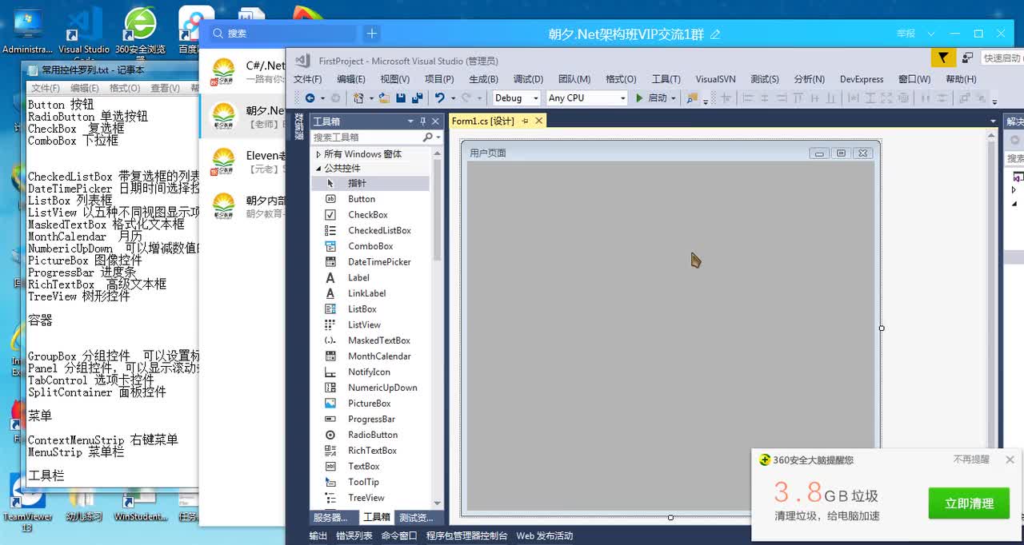This screenshot has width=1024, height=545.
Task: Expand the 所有 Windows 窗体 toolbox group
Action: point(318,154)
